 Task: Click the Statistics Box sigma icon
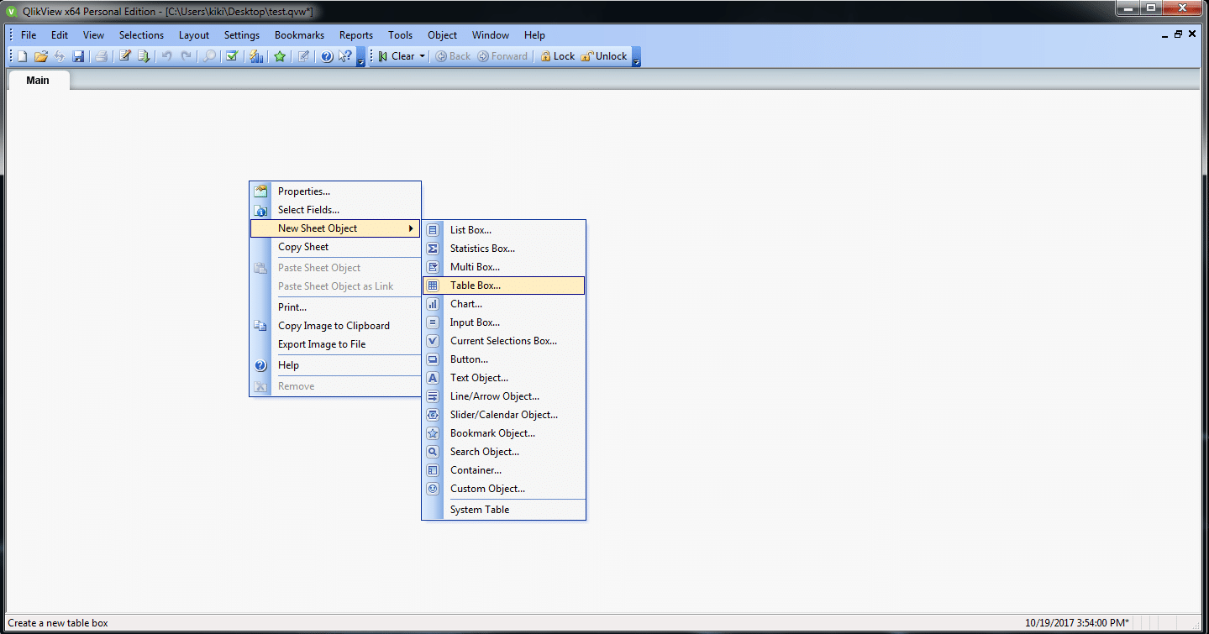433,248
